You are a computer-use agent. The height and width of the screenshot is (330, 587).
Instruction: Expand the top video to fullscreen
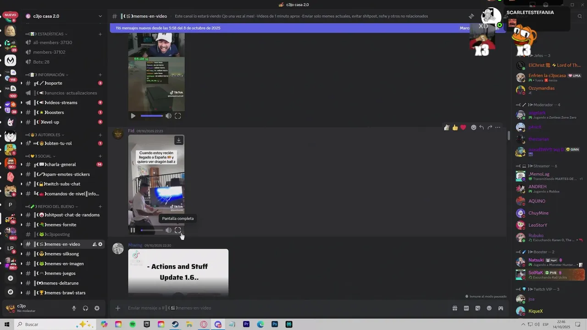[178, 116]
